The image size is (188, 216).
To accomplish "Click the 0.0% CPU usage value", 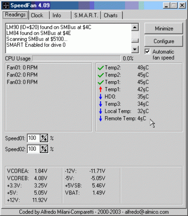I will 128,58.
